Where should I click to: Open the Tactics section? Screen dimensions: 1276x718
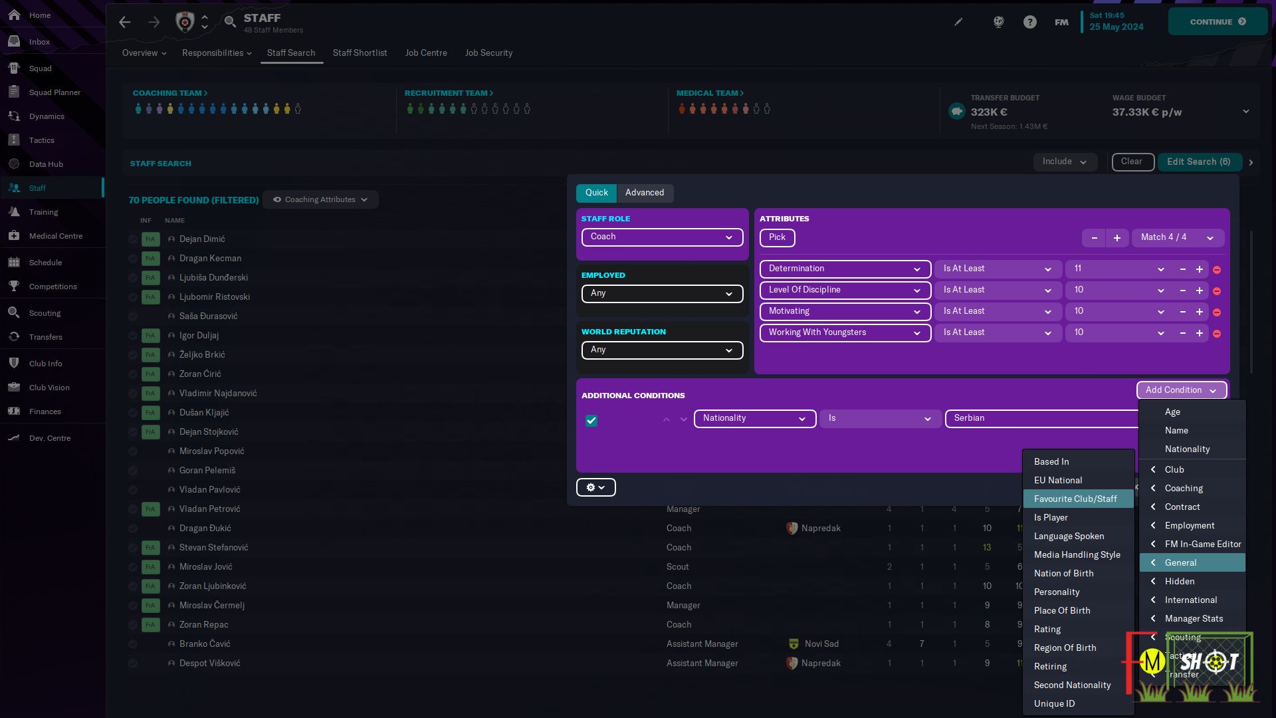point(41,140)
